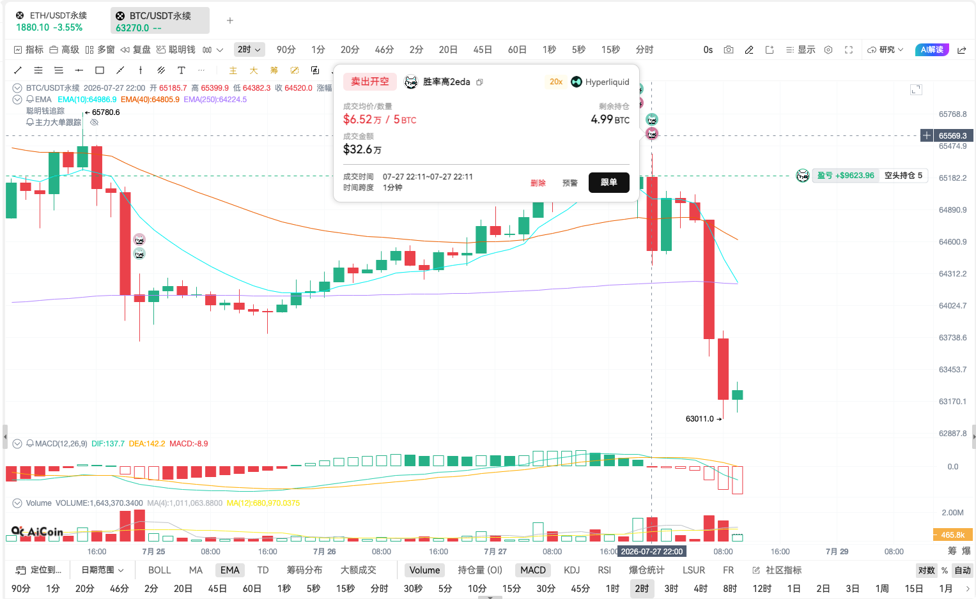Toggle the 主 main-force marker
Viewport: 976px width, 599px height.
233,70
